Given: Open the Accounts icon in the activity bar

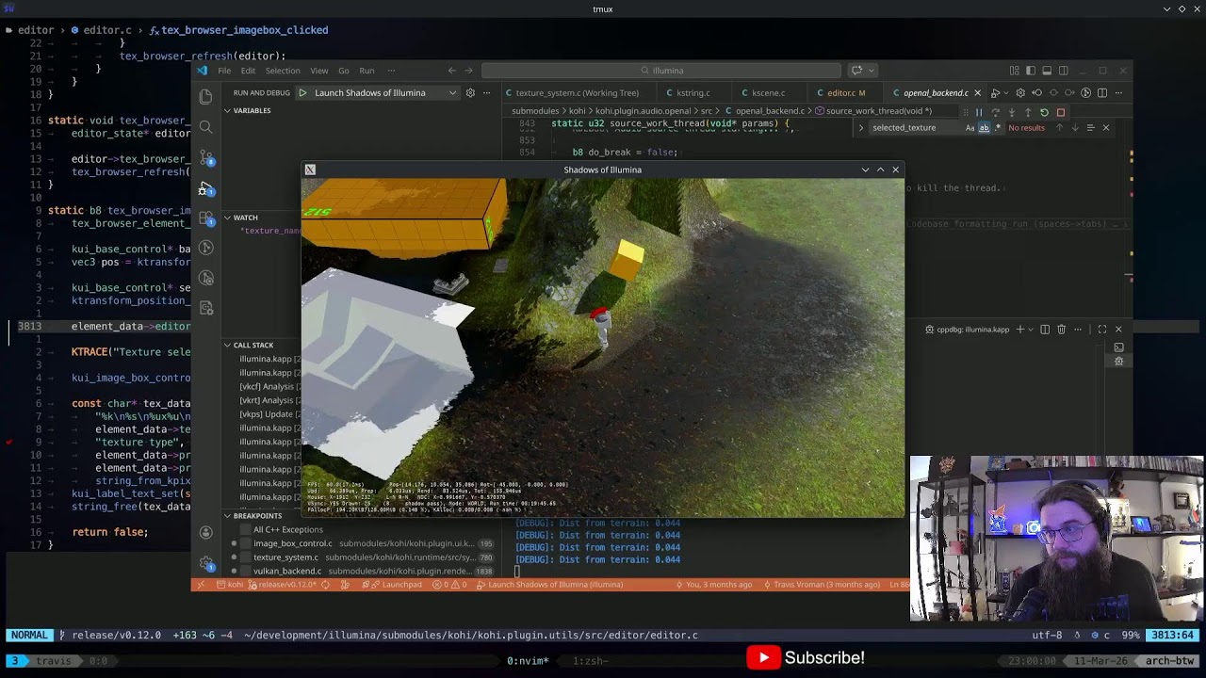Looking at the screenshot, I should click(206, 533).
